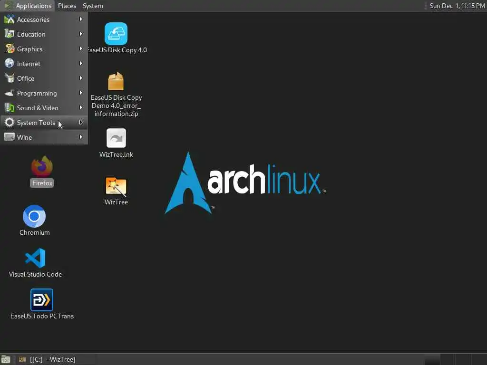Click the Graphics palette icon
Image resolution: width=487 pixels, height=365 pixels.
pyautogui.click(x=10, y=49)
